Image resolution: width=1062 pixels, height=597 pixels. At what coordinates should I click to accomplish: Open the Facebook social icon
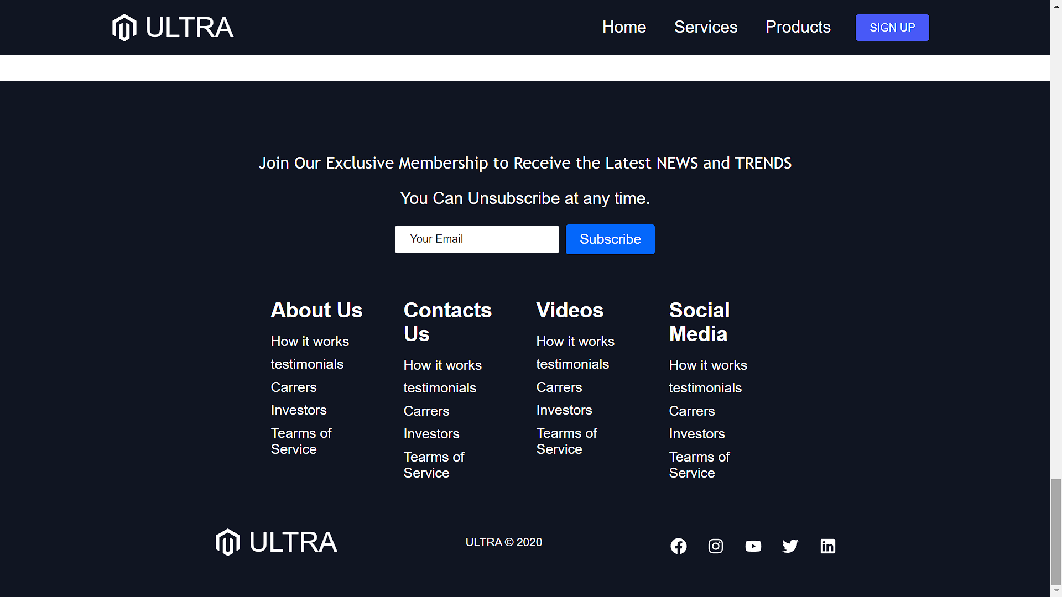[679, 546]
